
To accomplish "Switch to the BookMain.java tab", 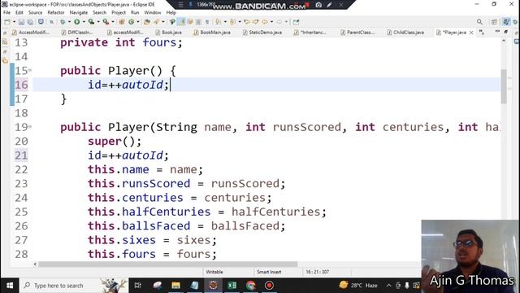I will coord(212,33).
